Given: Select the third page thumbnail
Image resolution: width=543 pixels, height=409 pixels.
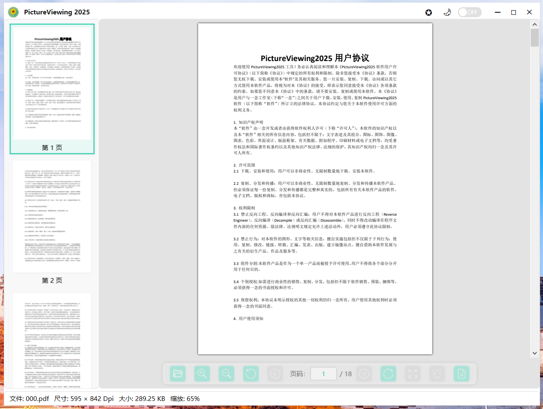Looking at the screenshot, I should [52, 341].
